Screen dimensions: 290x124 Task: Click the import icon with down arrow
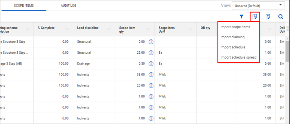tap(255, 17)
